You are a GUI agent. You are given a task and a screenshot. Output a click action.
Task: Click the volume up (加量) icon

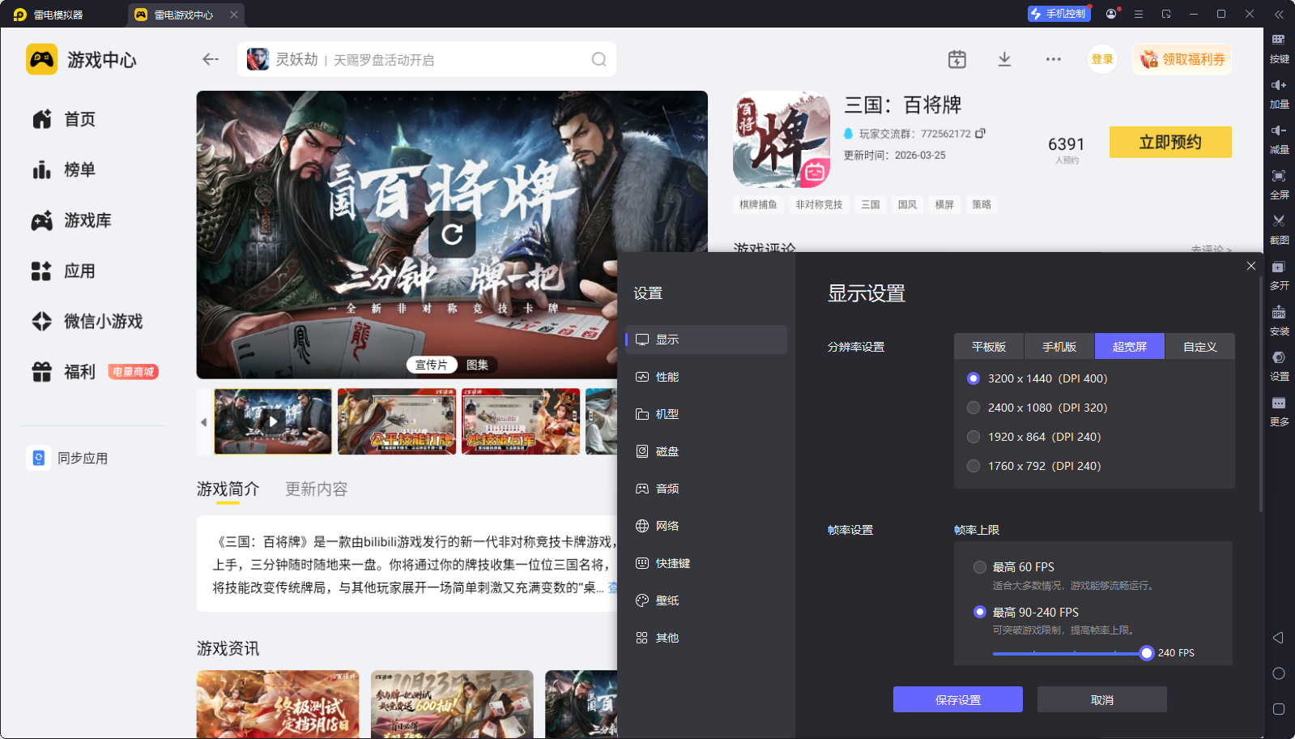[1279, 86]
